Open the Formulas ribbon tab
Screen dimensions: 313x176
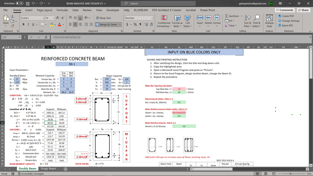(x=62, y=10)
